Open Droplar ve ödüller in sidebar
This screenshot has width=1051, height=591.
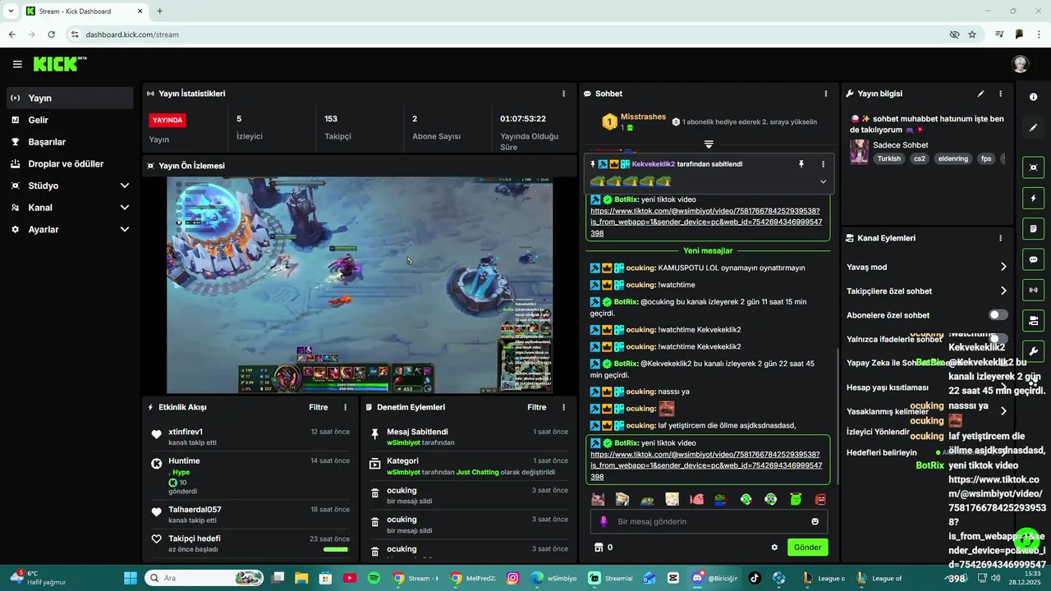tap(69, 164)
